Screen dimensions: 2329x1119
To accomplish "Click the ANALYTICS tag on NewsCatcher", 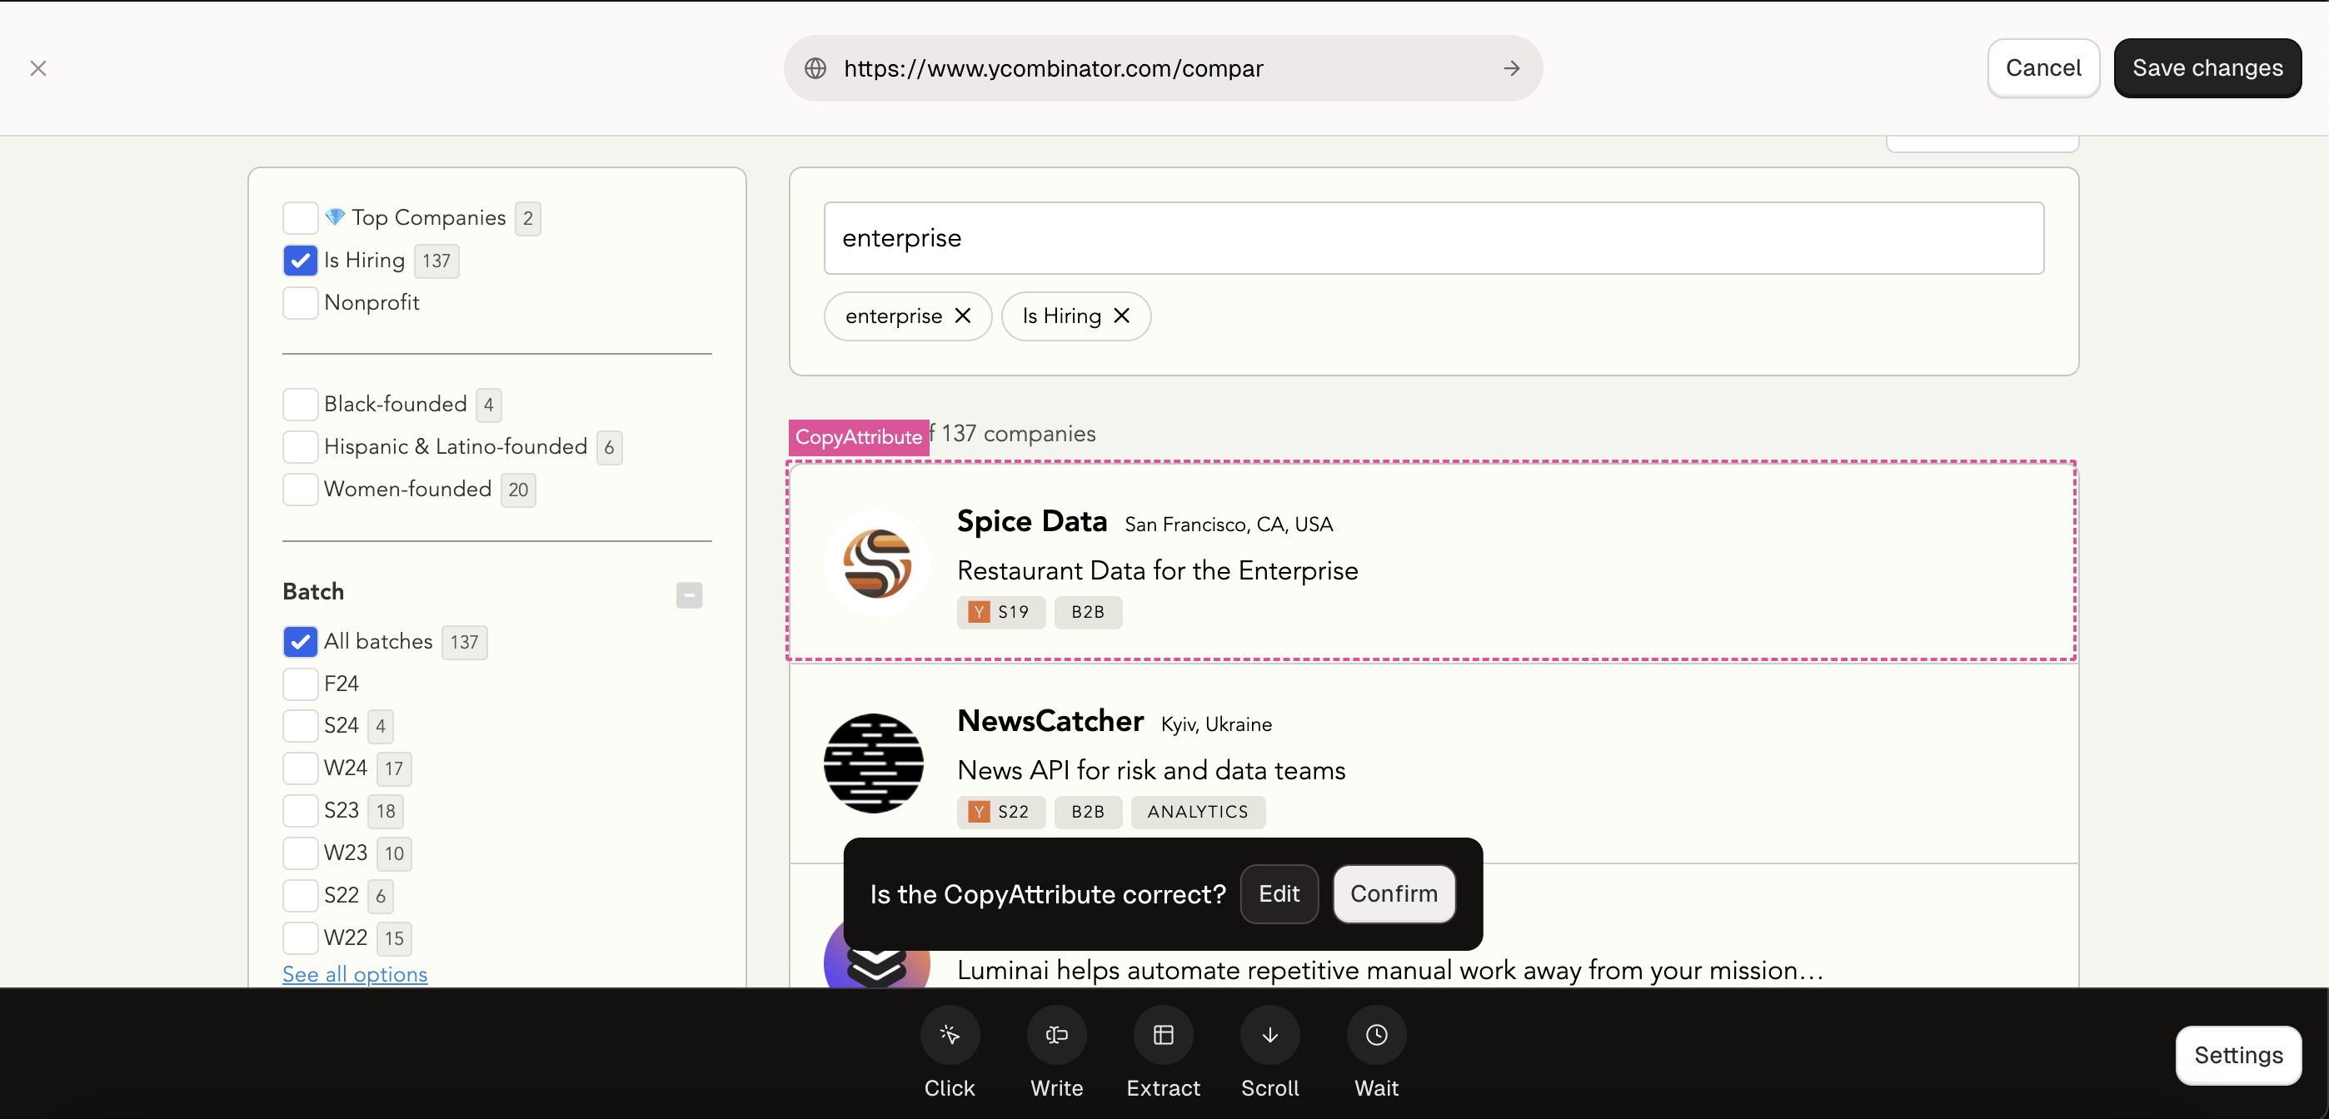I will (x=1198, y=812).
